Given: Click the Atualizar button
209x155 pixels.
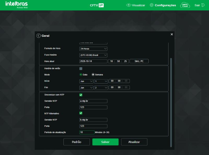Looking at the screenshot, I should click(134, 142).
